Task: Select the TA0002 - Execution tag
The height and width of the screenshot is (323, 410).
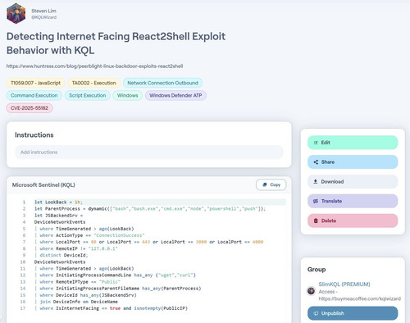Action: (x=93, y=83)
